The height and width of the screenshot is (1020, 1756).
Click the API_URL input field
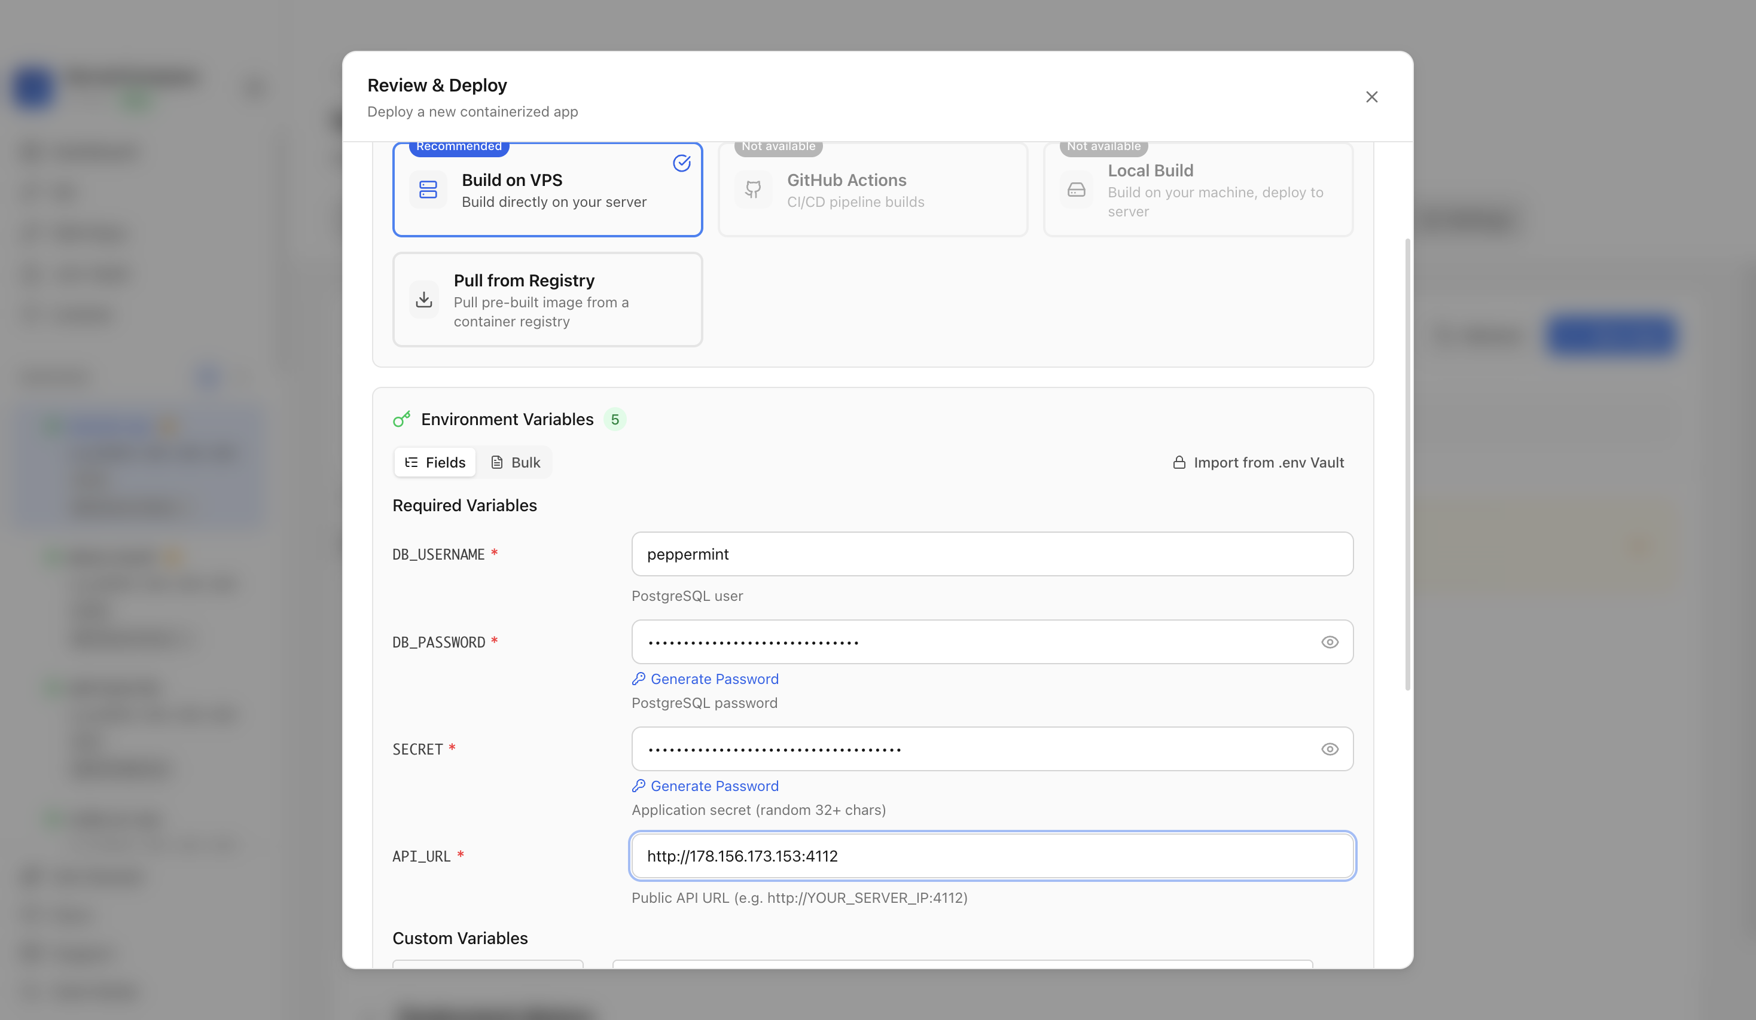tap(992, 856)
